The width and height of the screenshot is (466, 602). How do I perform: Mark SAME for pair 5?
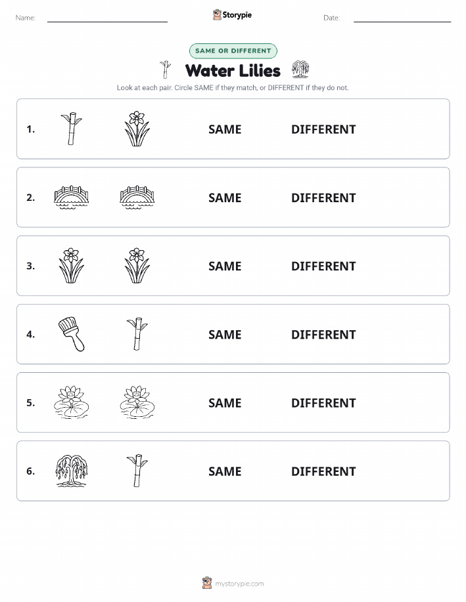[225, 402]
